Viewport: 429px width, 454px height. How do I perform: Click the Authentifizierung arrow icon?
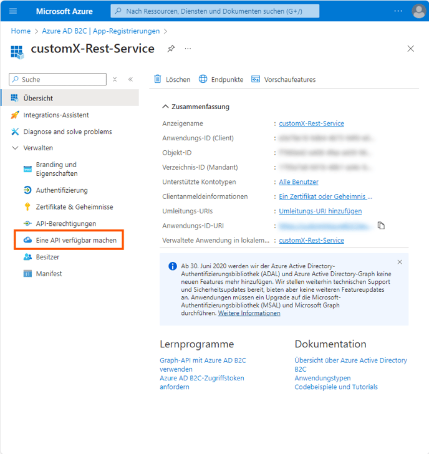click(x=27, y=190)
